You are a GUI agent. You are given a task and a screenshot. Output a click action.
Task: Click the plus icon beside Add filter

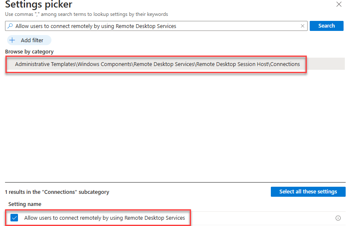pyautogui.click(x=13, y=41)
